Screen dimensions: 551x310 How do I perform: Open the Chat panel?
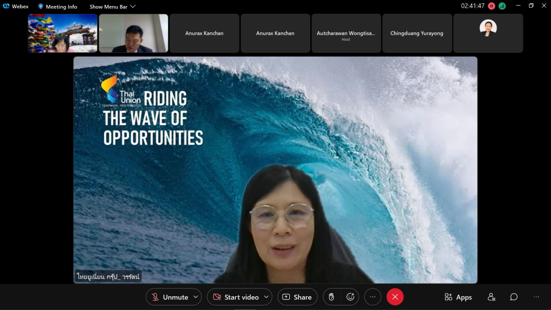pos(514,297)
